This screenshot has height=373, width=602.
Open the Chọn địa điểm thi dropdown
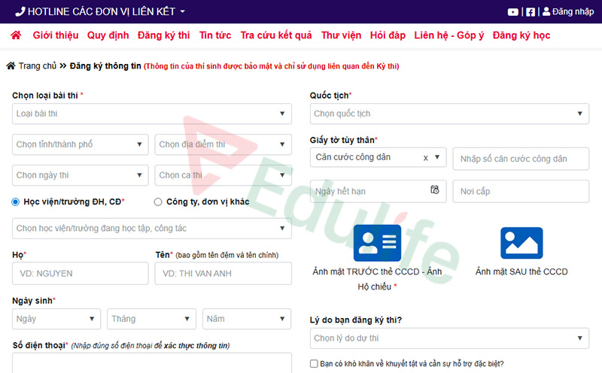[x=223, y=144]
